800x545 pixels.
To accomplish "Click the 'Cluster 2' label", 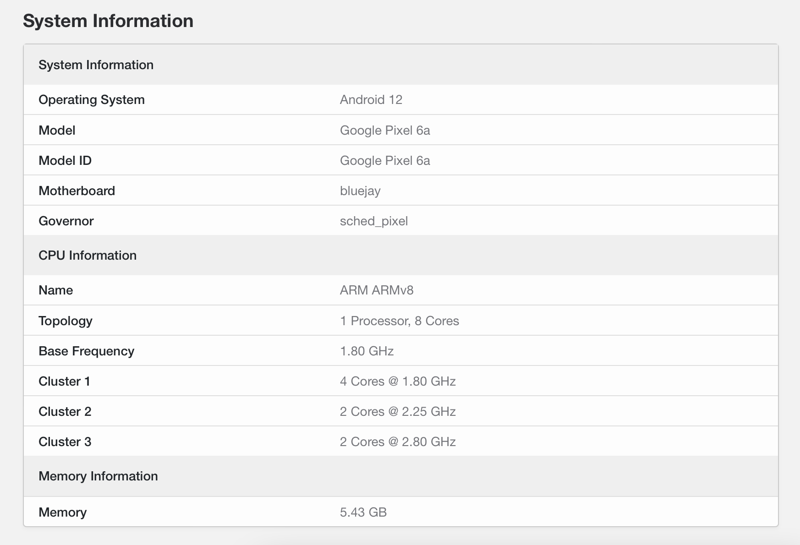I will pyautogui.click(x=65, y=412).
